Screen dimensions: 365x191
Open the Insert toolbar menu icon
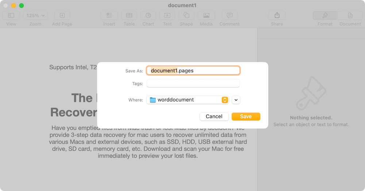tap(109, 16)
